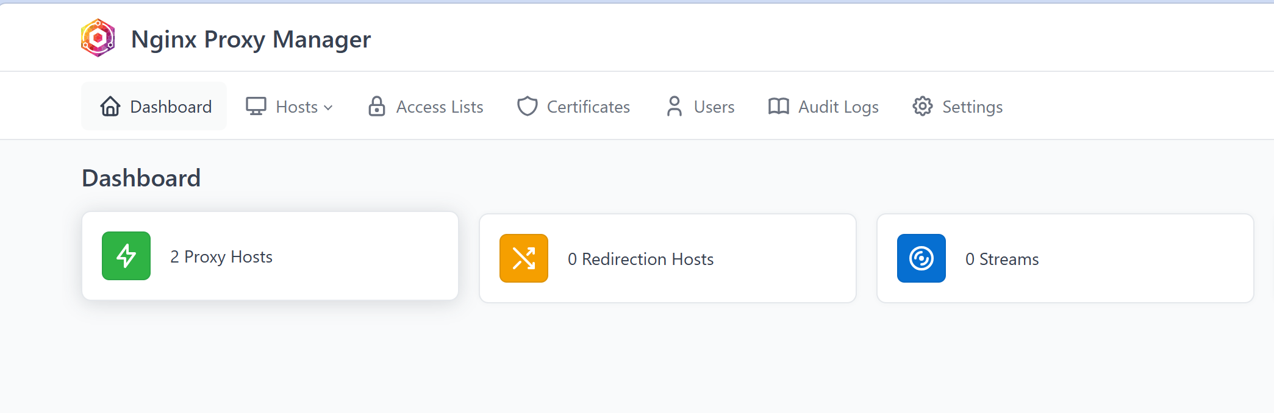Open the Audit Logs text label
The width and height of the screenshot is (1274, 413).
[x=838, y=107]
